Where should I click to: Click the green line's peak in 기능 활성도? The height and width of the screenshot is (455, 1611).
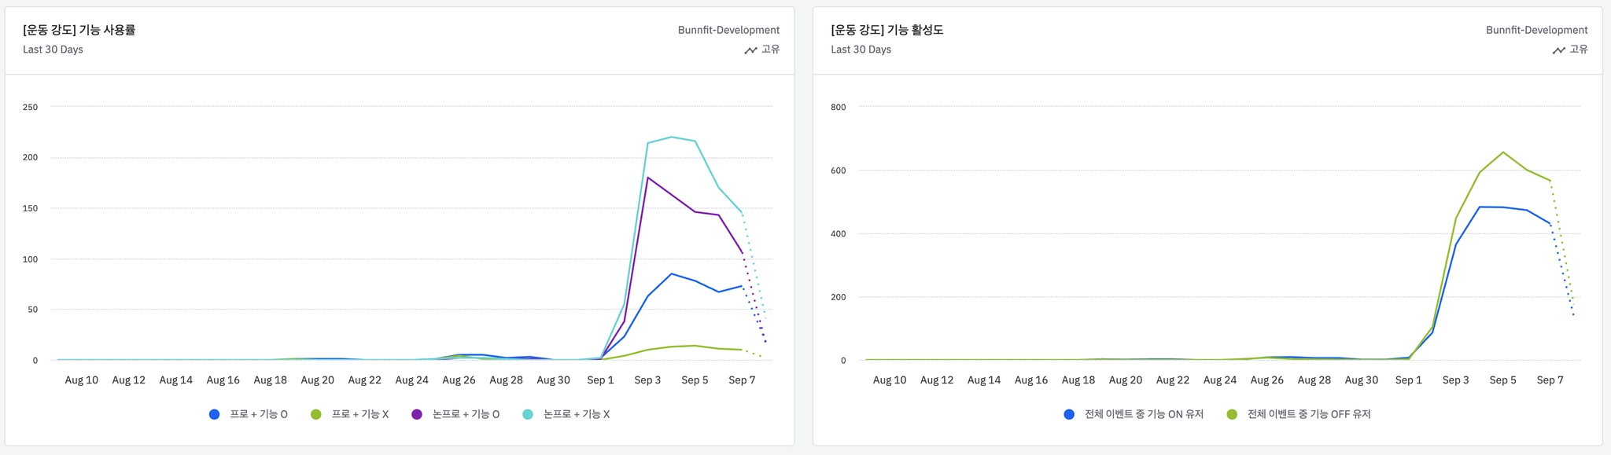pos(1503,152)
